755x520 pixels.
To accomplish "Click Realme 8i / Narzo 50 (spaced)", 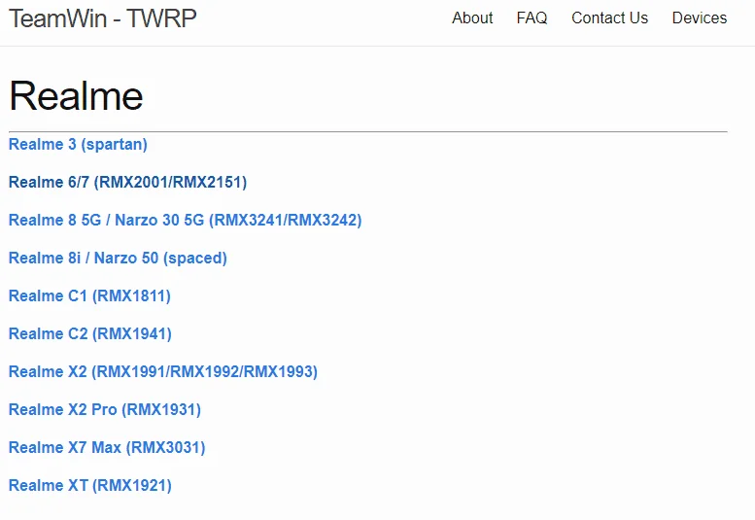I will coord(118,259).
